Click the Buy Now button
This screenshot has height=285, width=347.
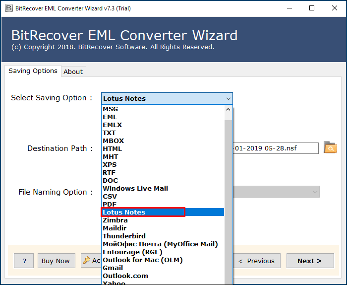coord(56,261)
